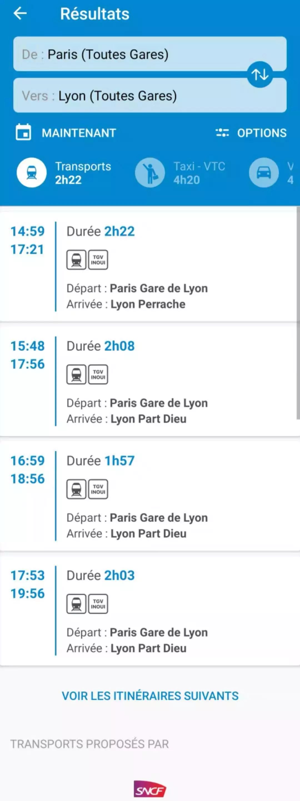The height and width of the screenshot is (801, 300).
Task: Open the calendar date icon
Action: click(x=23, y=132)
